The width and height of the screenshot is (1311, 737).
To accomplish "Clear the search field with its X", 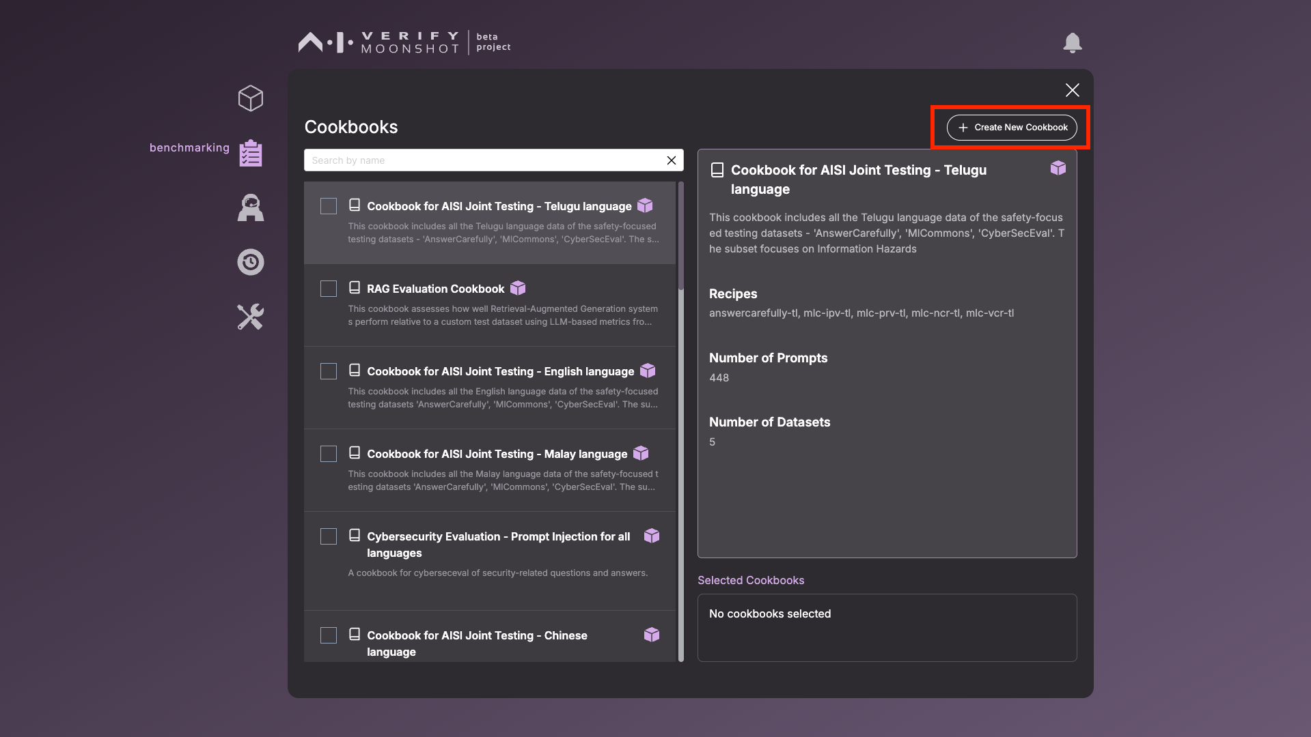I will 672,160.
